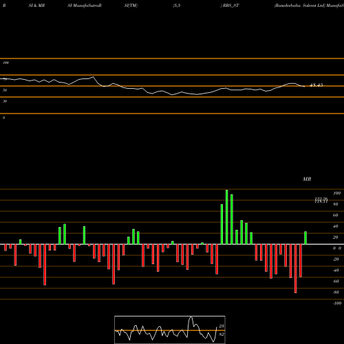Click the 'RBS_ST' symbol text in header
This screenshot has height=344, width=344.
[x=231, y=6]
